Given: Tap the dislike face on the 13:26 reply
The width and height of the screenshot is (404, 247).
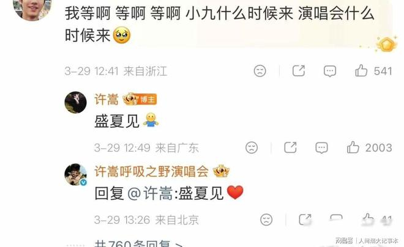Looking at the screenshot, I should coord(266,219).
